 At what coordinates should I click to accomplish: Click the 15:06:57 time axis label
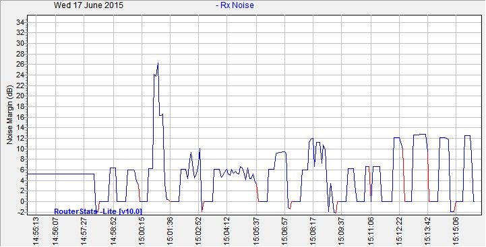pos(285,231)
